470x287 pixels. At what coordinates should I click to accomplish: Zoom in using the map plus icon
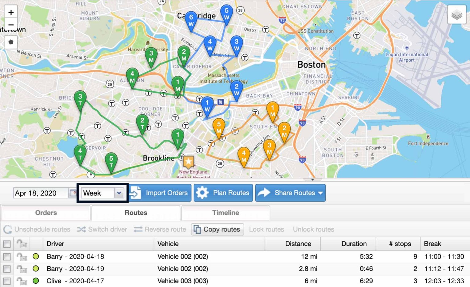tap(11, 12)
